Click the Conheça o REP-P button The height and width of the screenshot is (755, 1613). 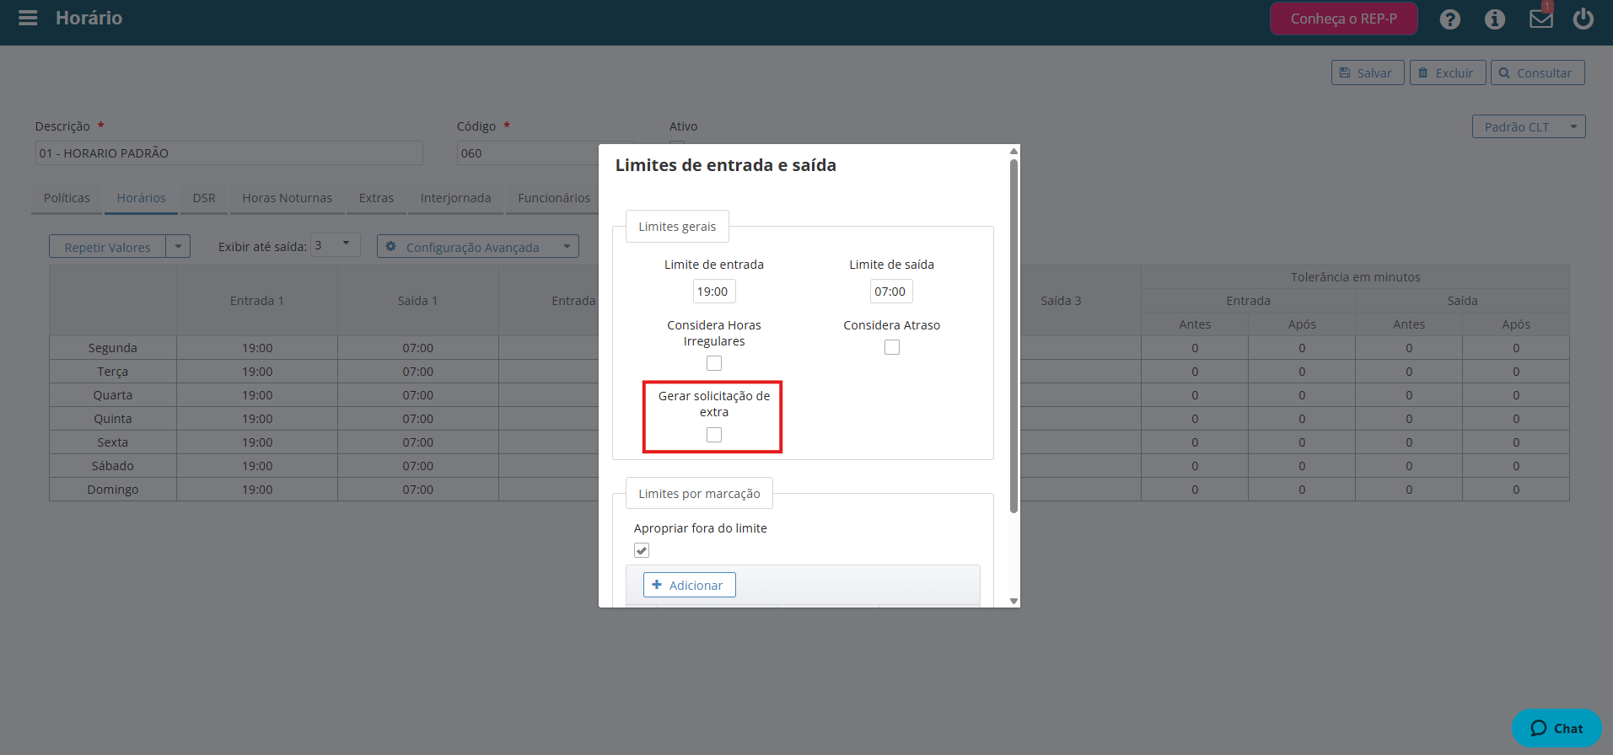(1343, 19)
